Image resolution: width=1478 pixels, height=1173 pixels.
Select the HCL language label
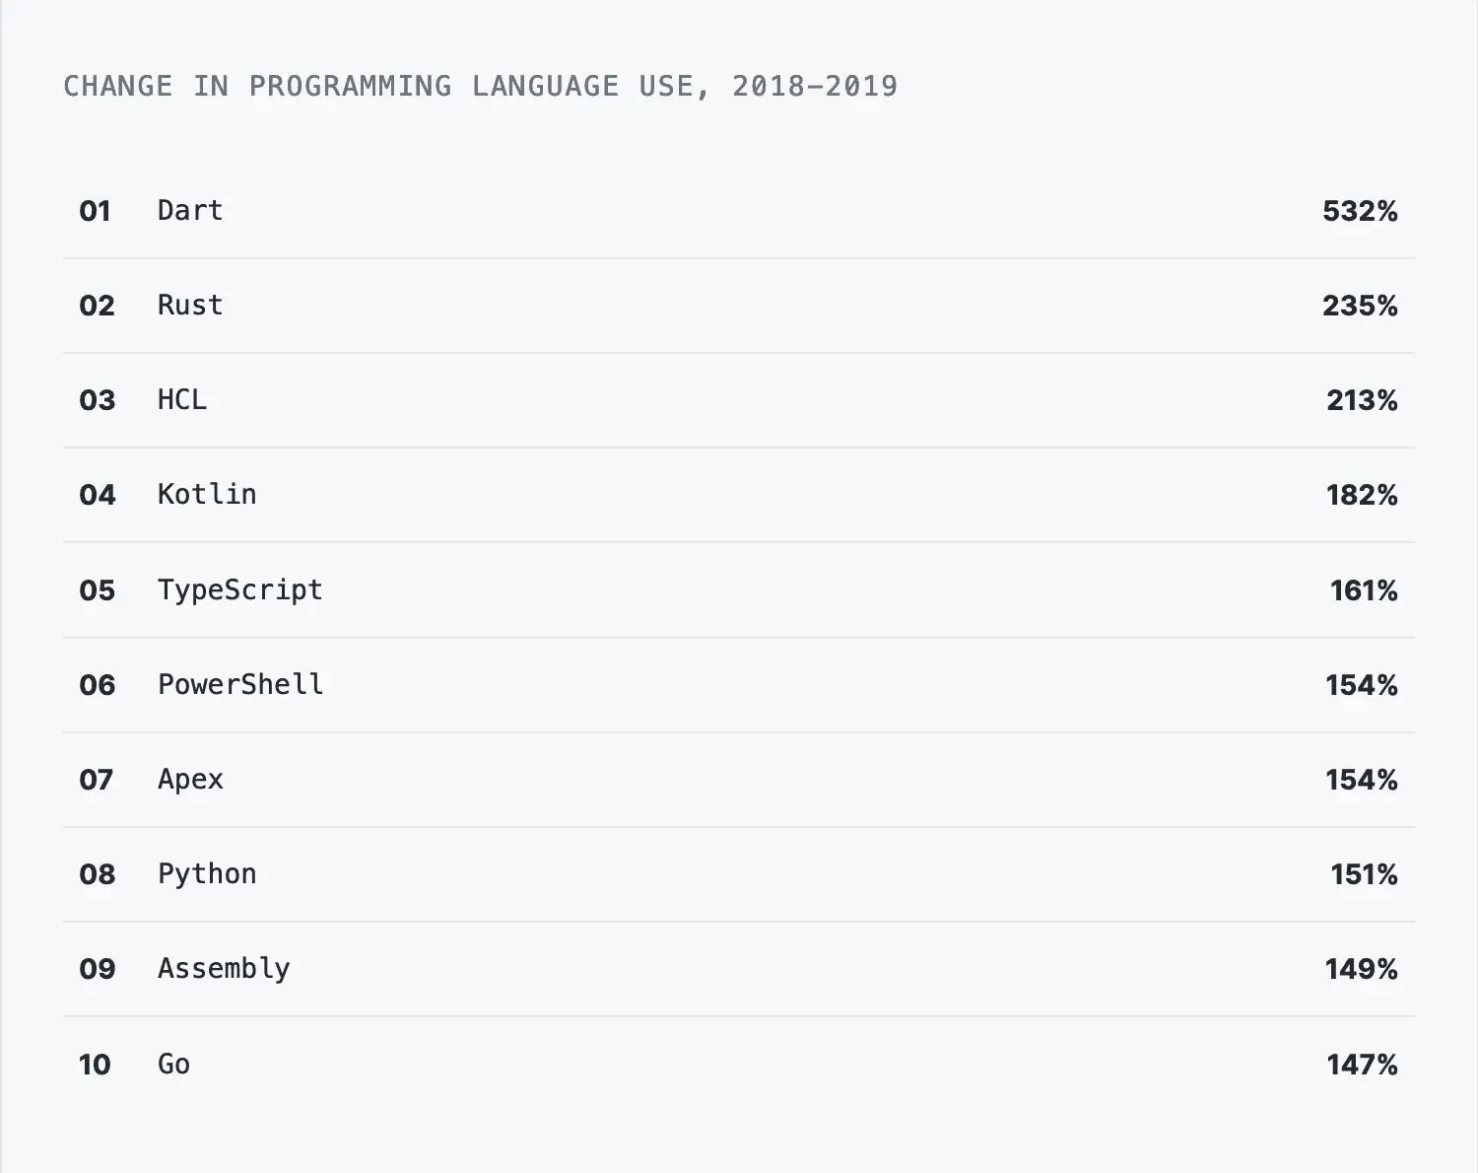182,400
